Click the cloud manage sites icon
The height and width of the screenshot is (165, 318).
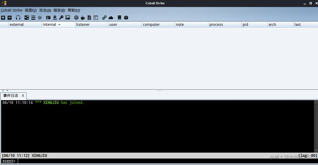[x=111, y=17]
